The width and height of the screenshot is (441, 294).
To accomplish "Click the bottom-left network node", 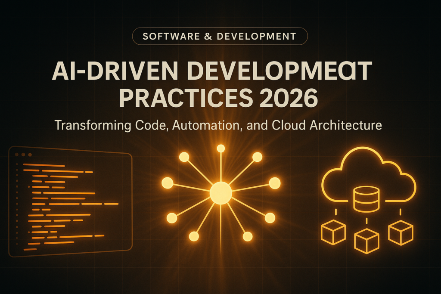I will (x=194, y=236).
